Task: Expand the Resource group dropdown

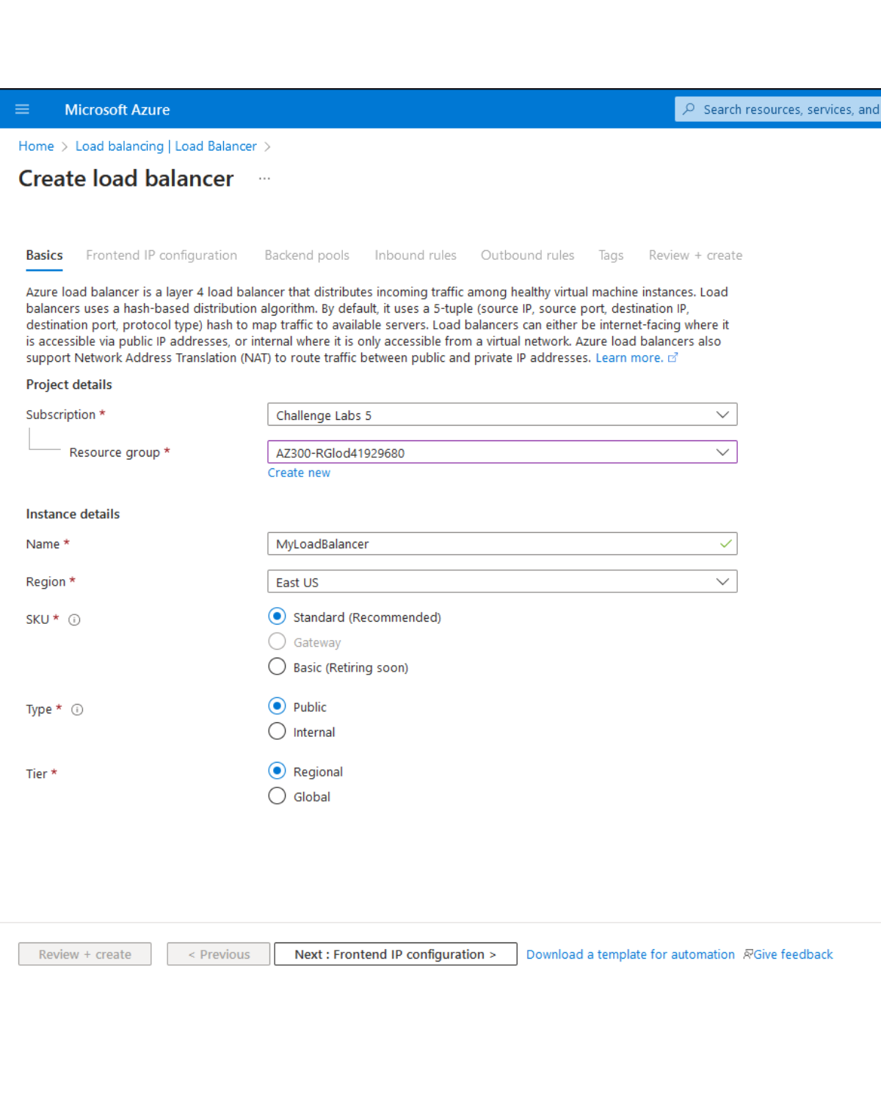Action: pyautogui.click(x=502, y=452)
